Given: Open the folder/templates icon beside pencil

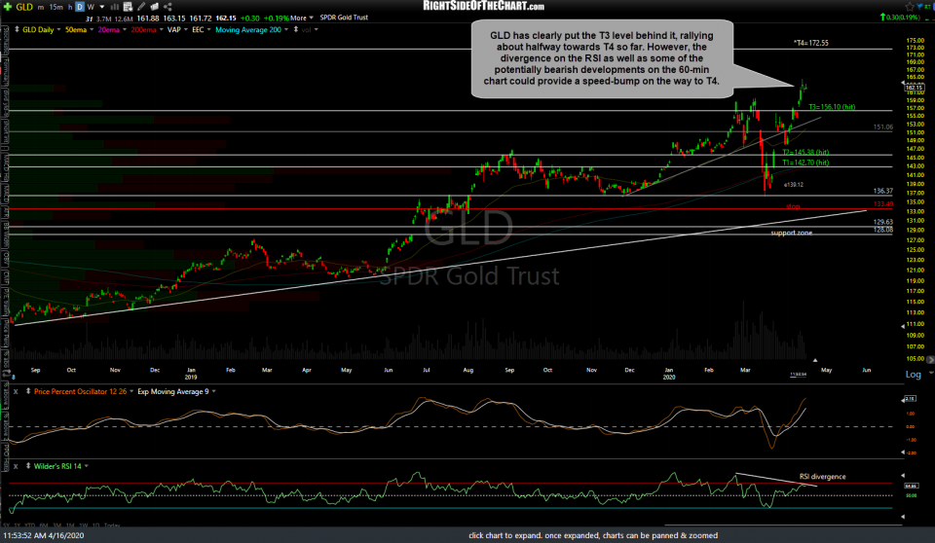Looking at the screenshot, I should (155, 7).
